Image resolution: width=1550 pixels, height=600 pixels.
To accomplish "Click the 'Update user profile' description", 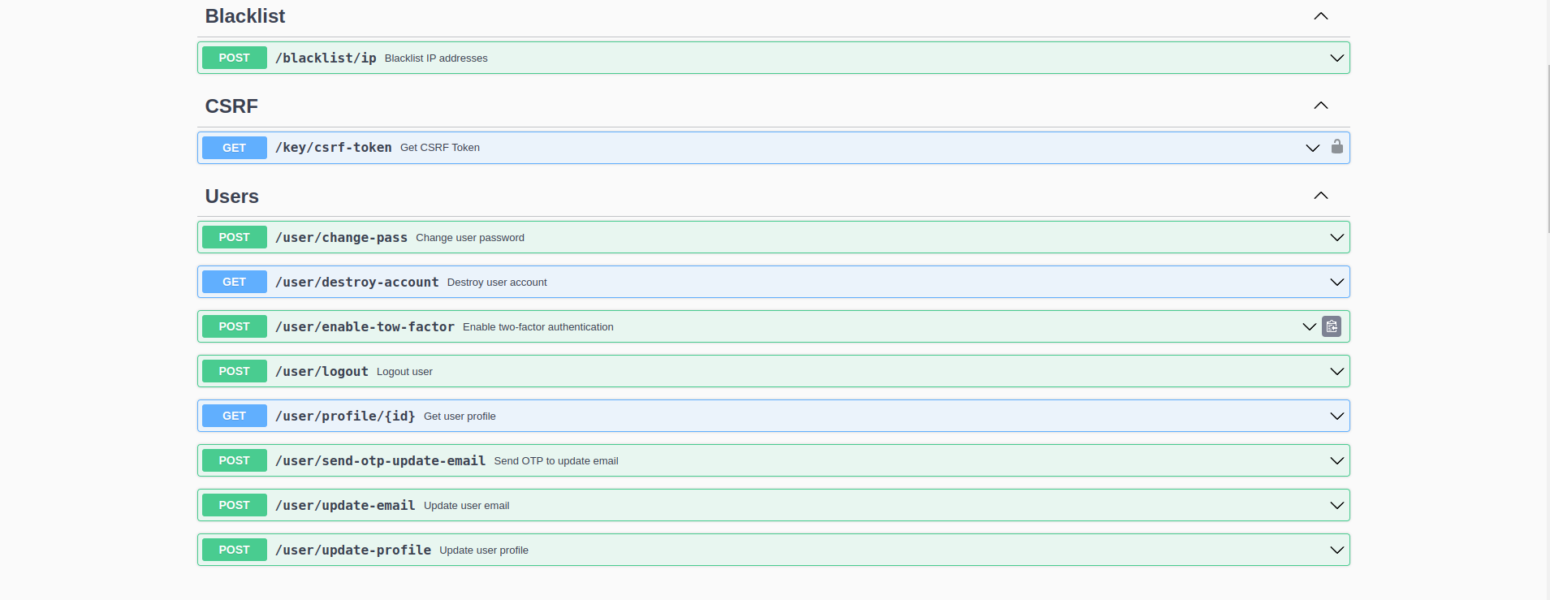I will pyautogui.click(x=484, y=550).
